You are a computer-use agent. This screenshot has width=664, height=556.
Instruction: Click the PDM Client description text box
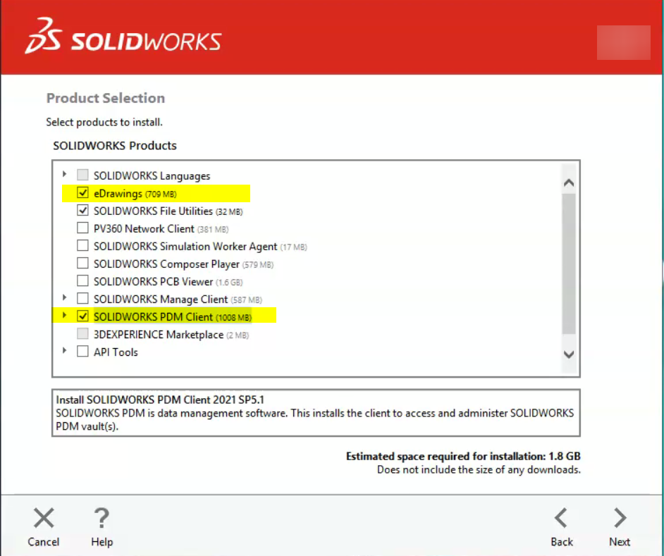[x=316, y=413]
